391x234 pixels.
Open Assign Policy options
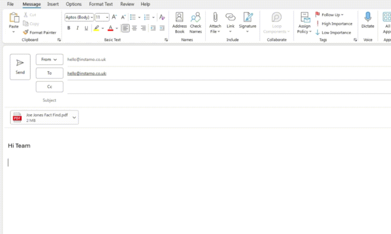pyautogui.click(x=305, y=23)
